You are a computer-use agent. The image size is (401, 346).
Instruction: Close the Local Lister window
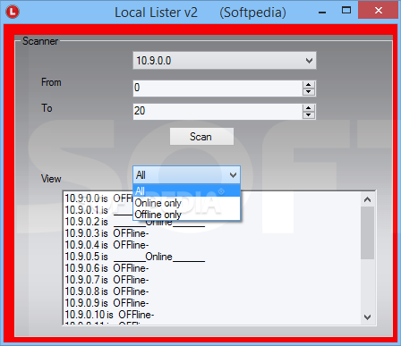pyautogui.click(x=378, y=11)
